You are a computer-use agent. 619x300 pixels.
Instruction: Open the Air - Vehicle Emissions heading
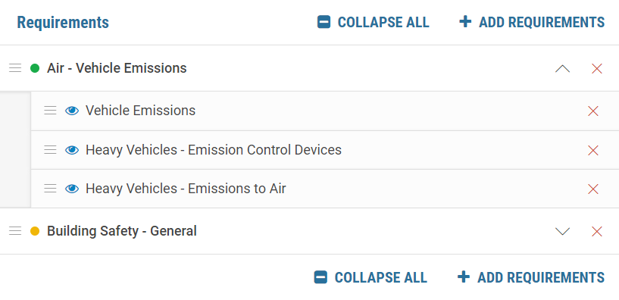coord(117,68)
